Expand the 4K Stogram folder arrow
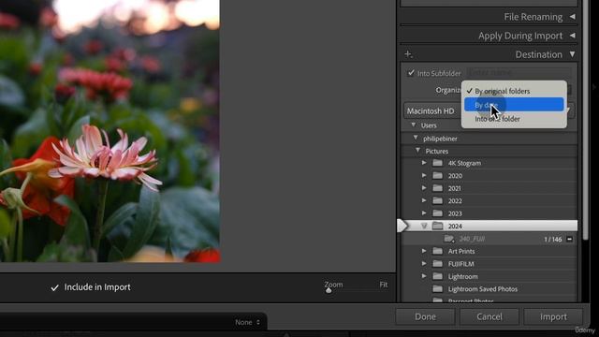This screenshot has height=337, width=599. [424, 163]
